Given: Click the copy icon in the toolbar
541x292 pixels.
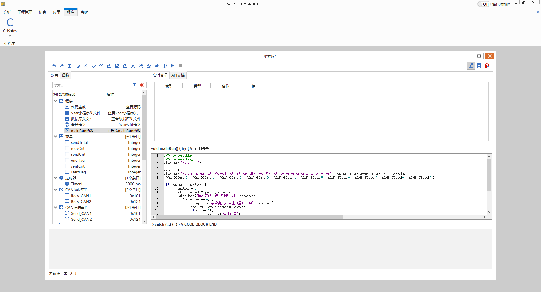Looking at the screenshot, I should [70, 66].
